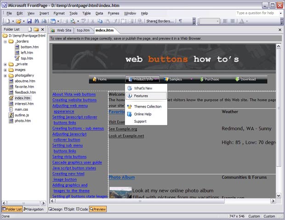Collapse the _borders folder
Screen dimensions: 285x220
(x=5, y=42)
